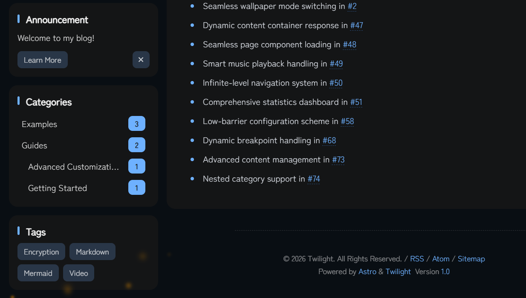Click the Guides count badge showing 2

click(137, 145)
